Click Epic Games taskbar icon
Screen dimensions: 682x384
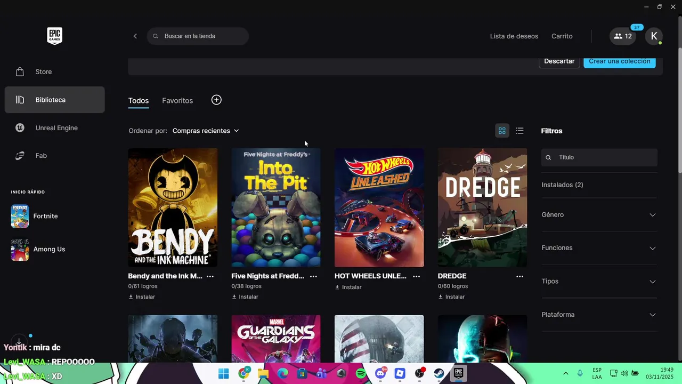(x=458, y=374)
